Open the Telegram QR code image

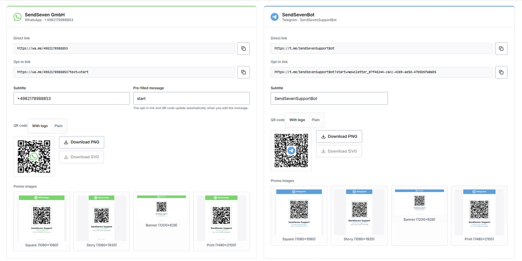pos(291,151)
